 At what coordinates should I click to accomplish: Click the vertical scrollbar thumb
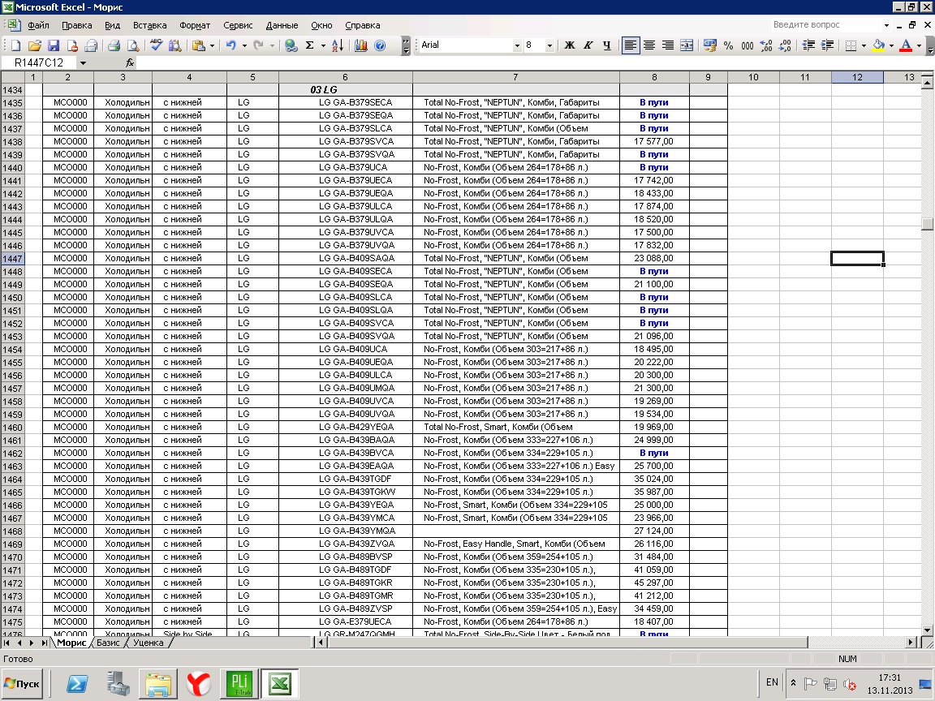(x=927, y=224)
